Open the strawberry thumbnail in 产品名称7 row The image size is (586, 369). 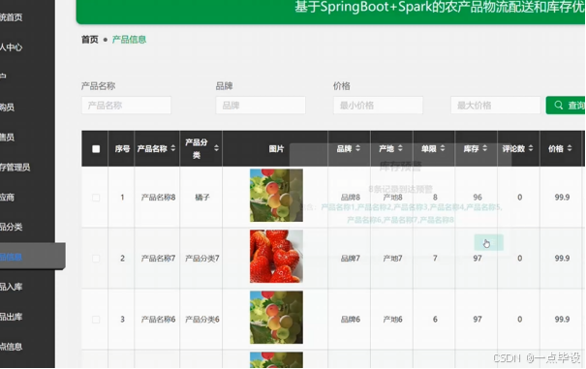point(276,256)
